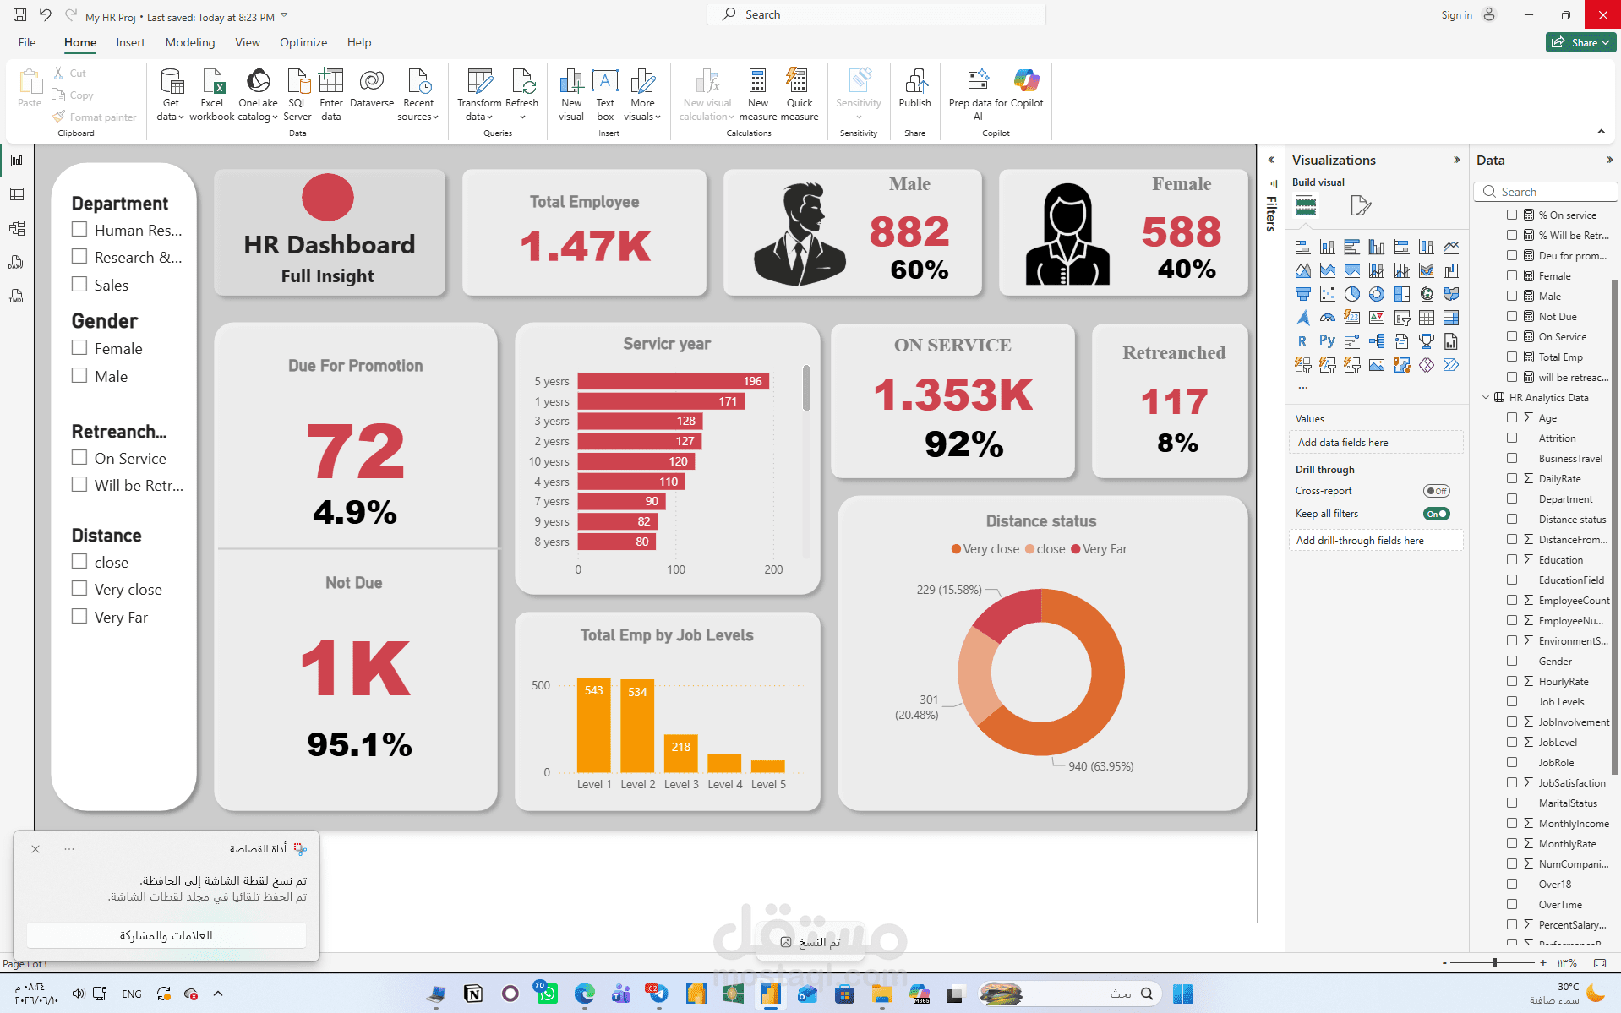The image size is (1621, 1013).
Task: Open the Format visual pane tab
Action: (x=1360, y=205)
